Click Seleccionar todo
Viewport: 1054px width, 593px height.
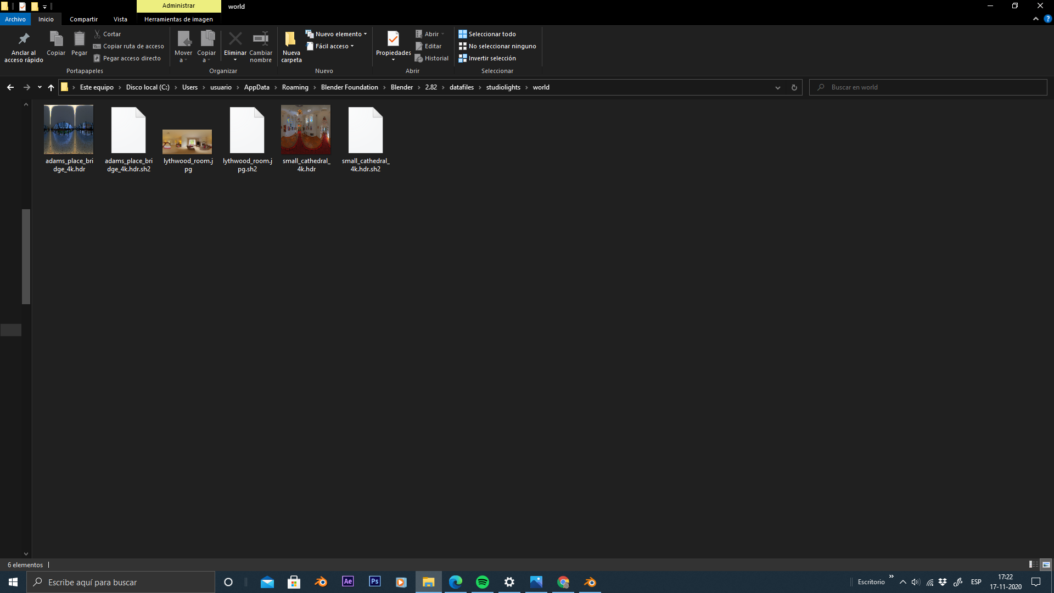[487, 34]
